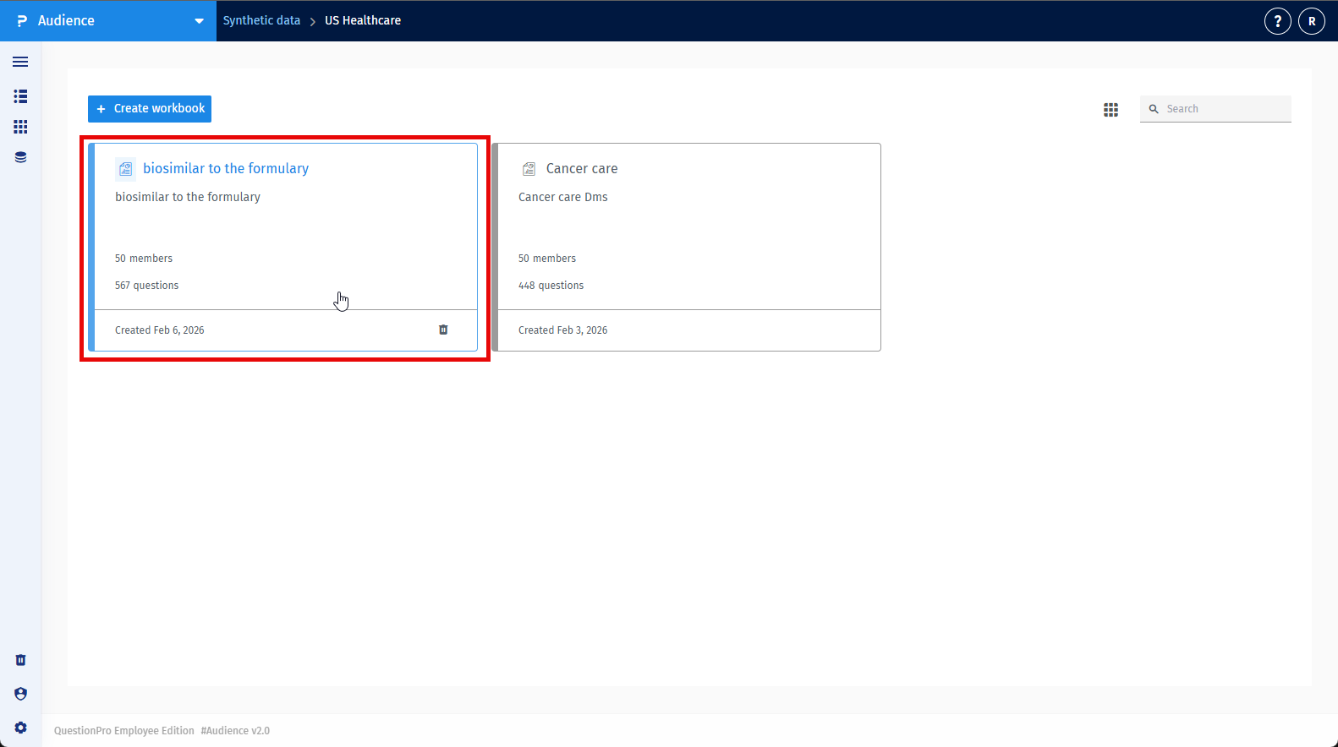Open the user profile R avatar

pos(1312,21)
